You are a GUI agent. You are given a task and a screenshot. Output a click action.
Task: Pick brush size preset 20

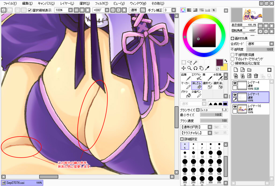tap(219, 154)
